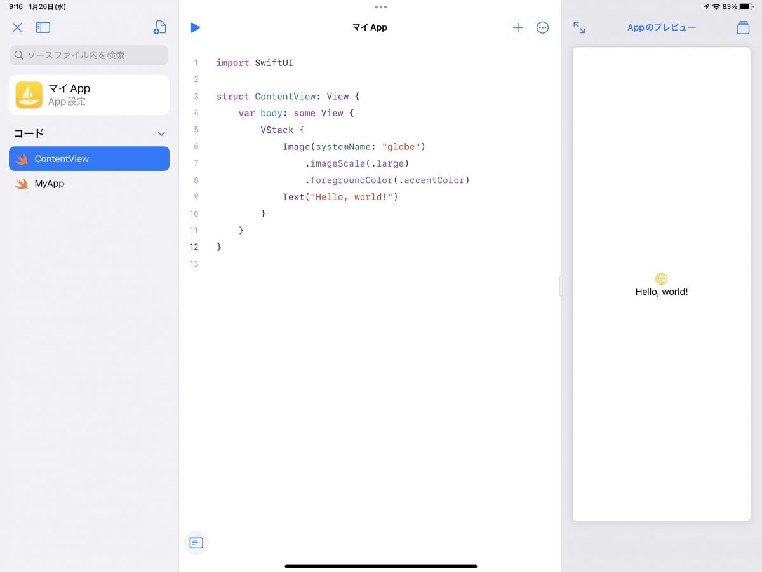Click the divider handle between editor and preview

pos(561,286)
